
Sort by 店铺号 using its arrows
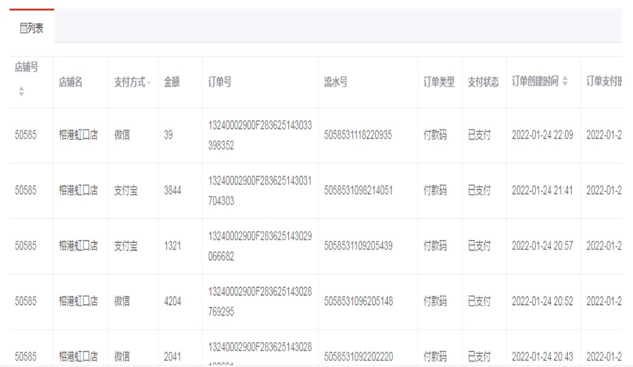coord(22,92)
